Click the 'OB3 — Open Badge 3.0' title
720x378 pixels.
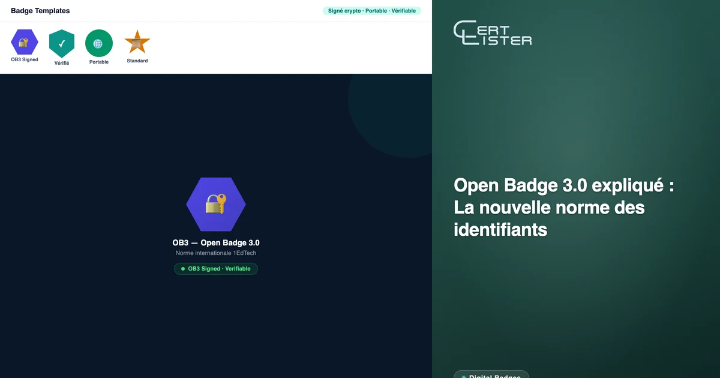coord(216,243)
